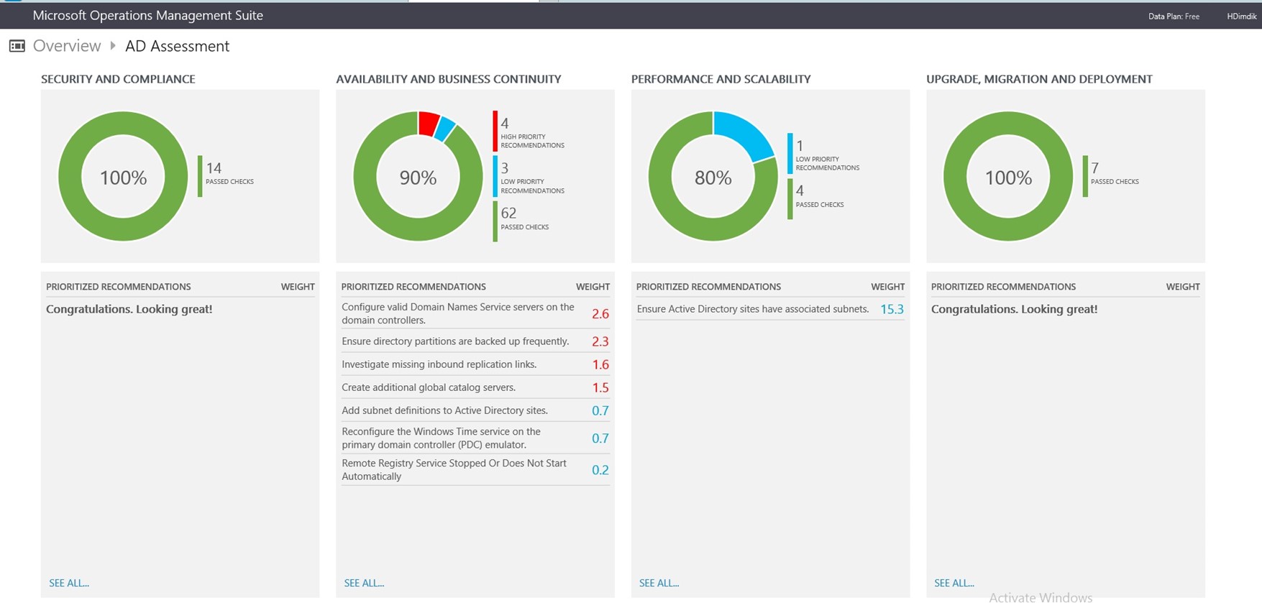This screenshot has width=1262, height=603.
Task: Click blue low priority swatch in Availability
Action: (x=495, y=177)
